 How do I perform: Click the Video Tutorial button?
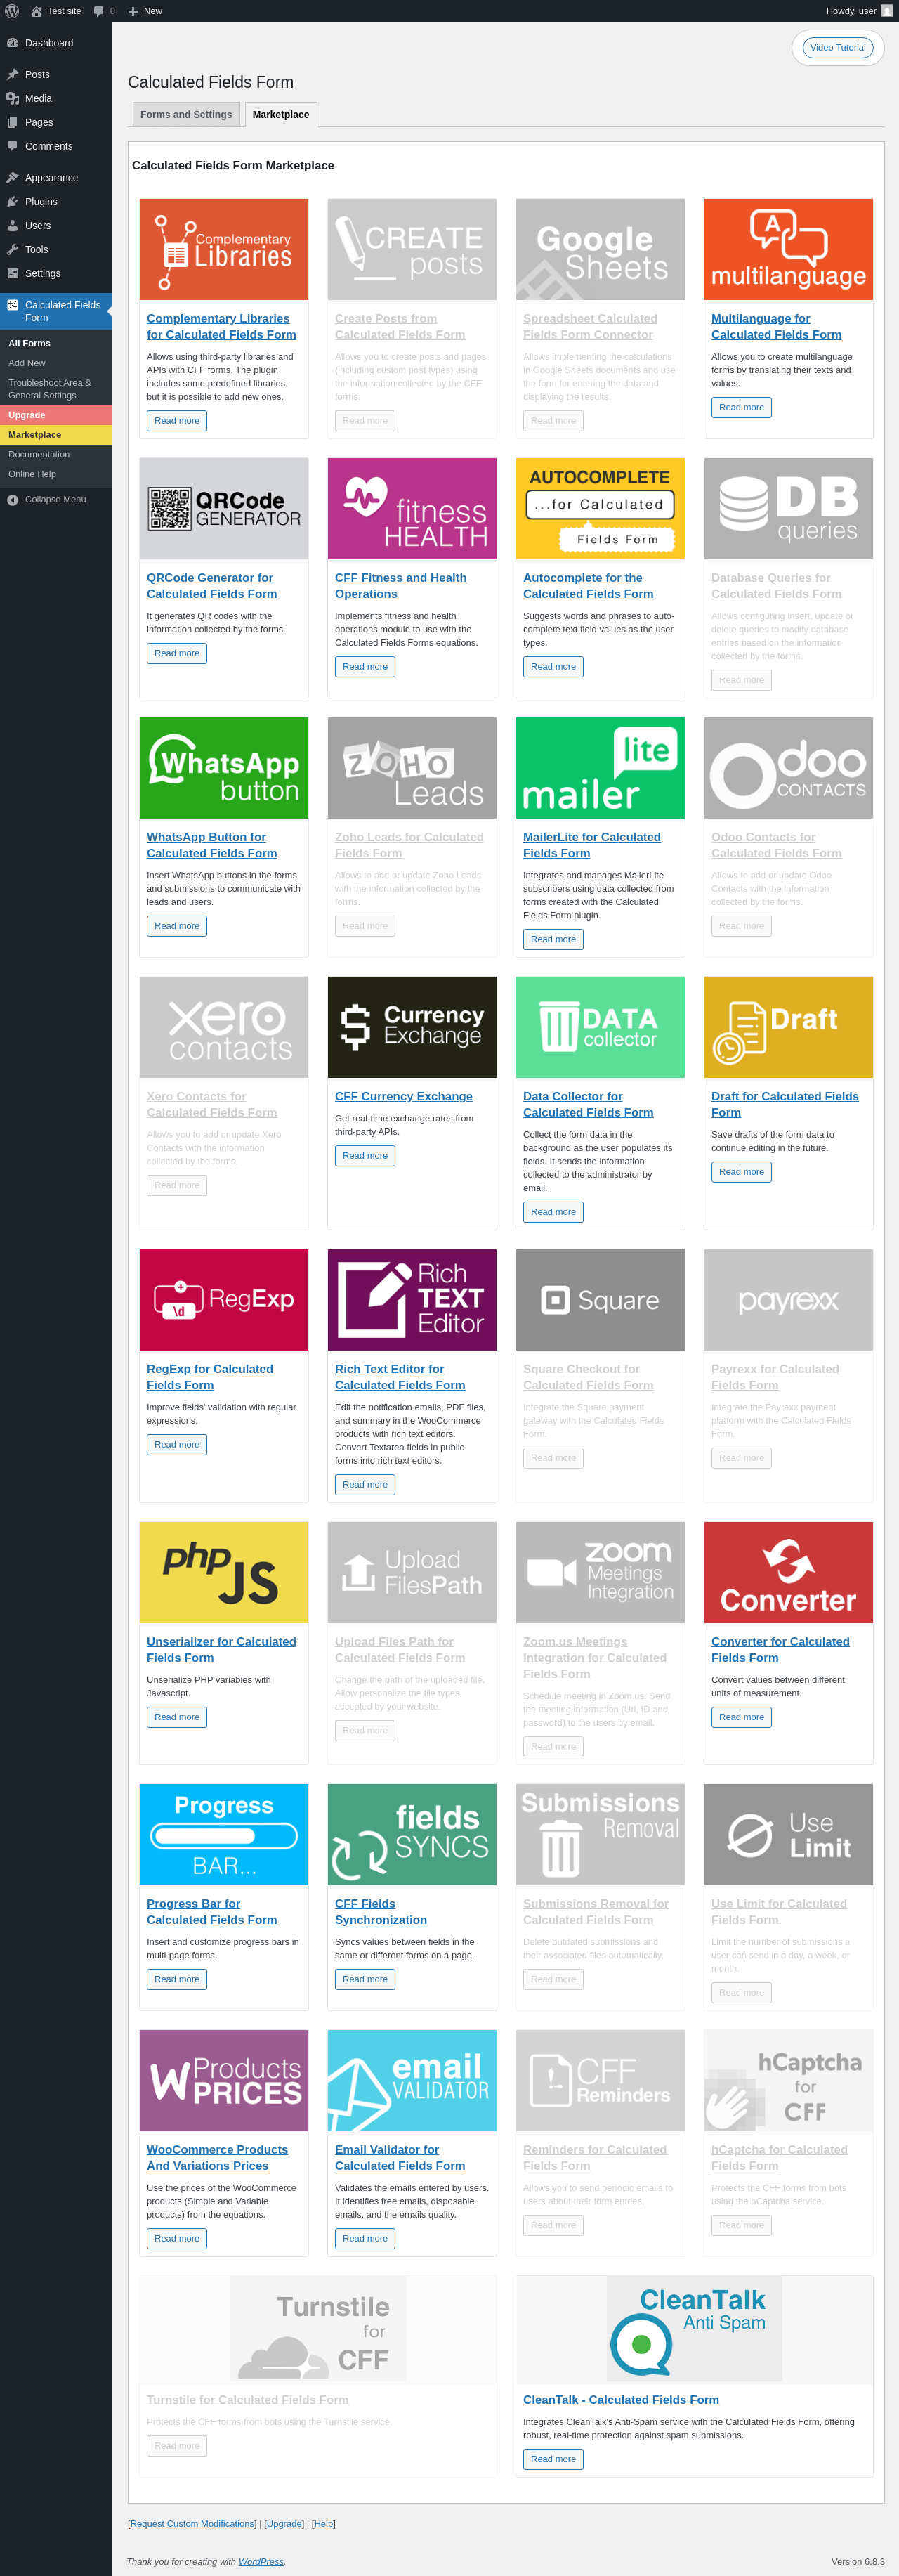tap(837, 48)
